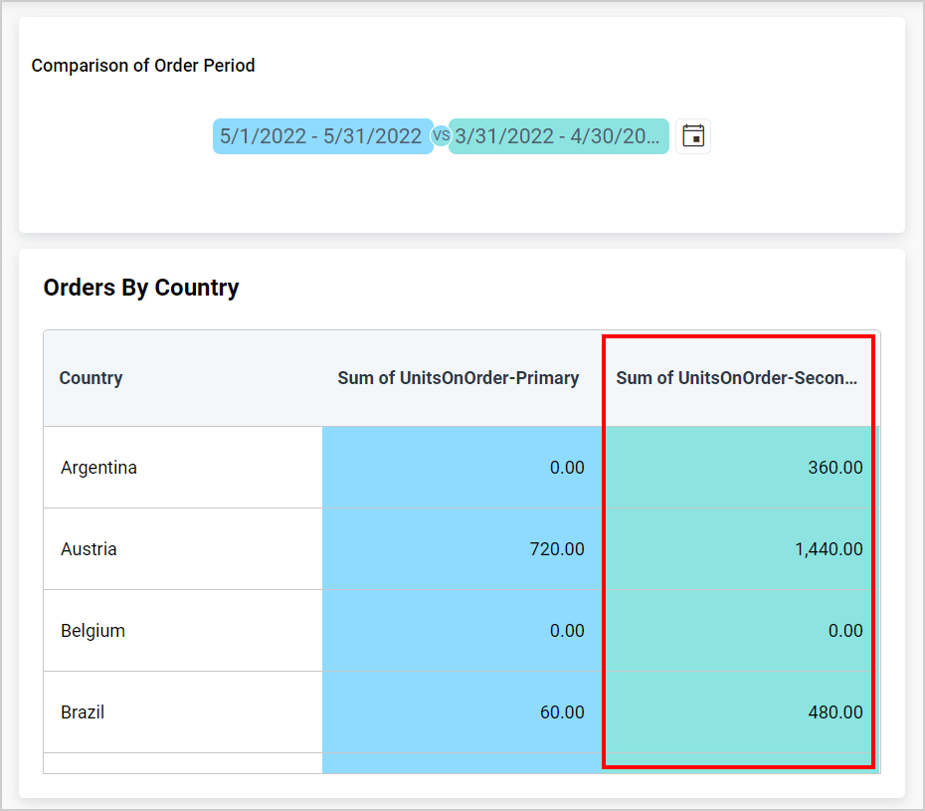Click Austria primary value 720.00

point(556,549)
